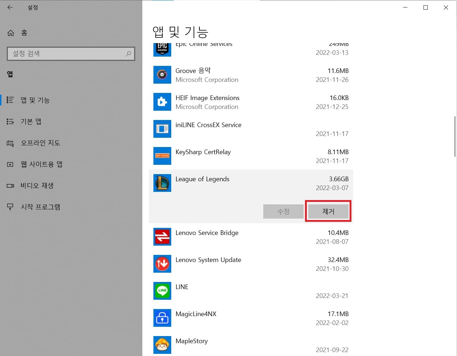Select the MagicLine4NX name text
This screenshot has width=457, height=356.
coord(196,314)
